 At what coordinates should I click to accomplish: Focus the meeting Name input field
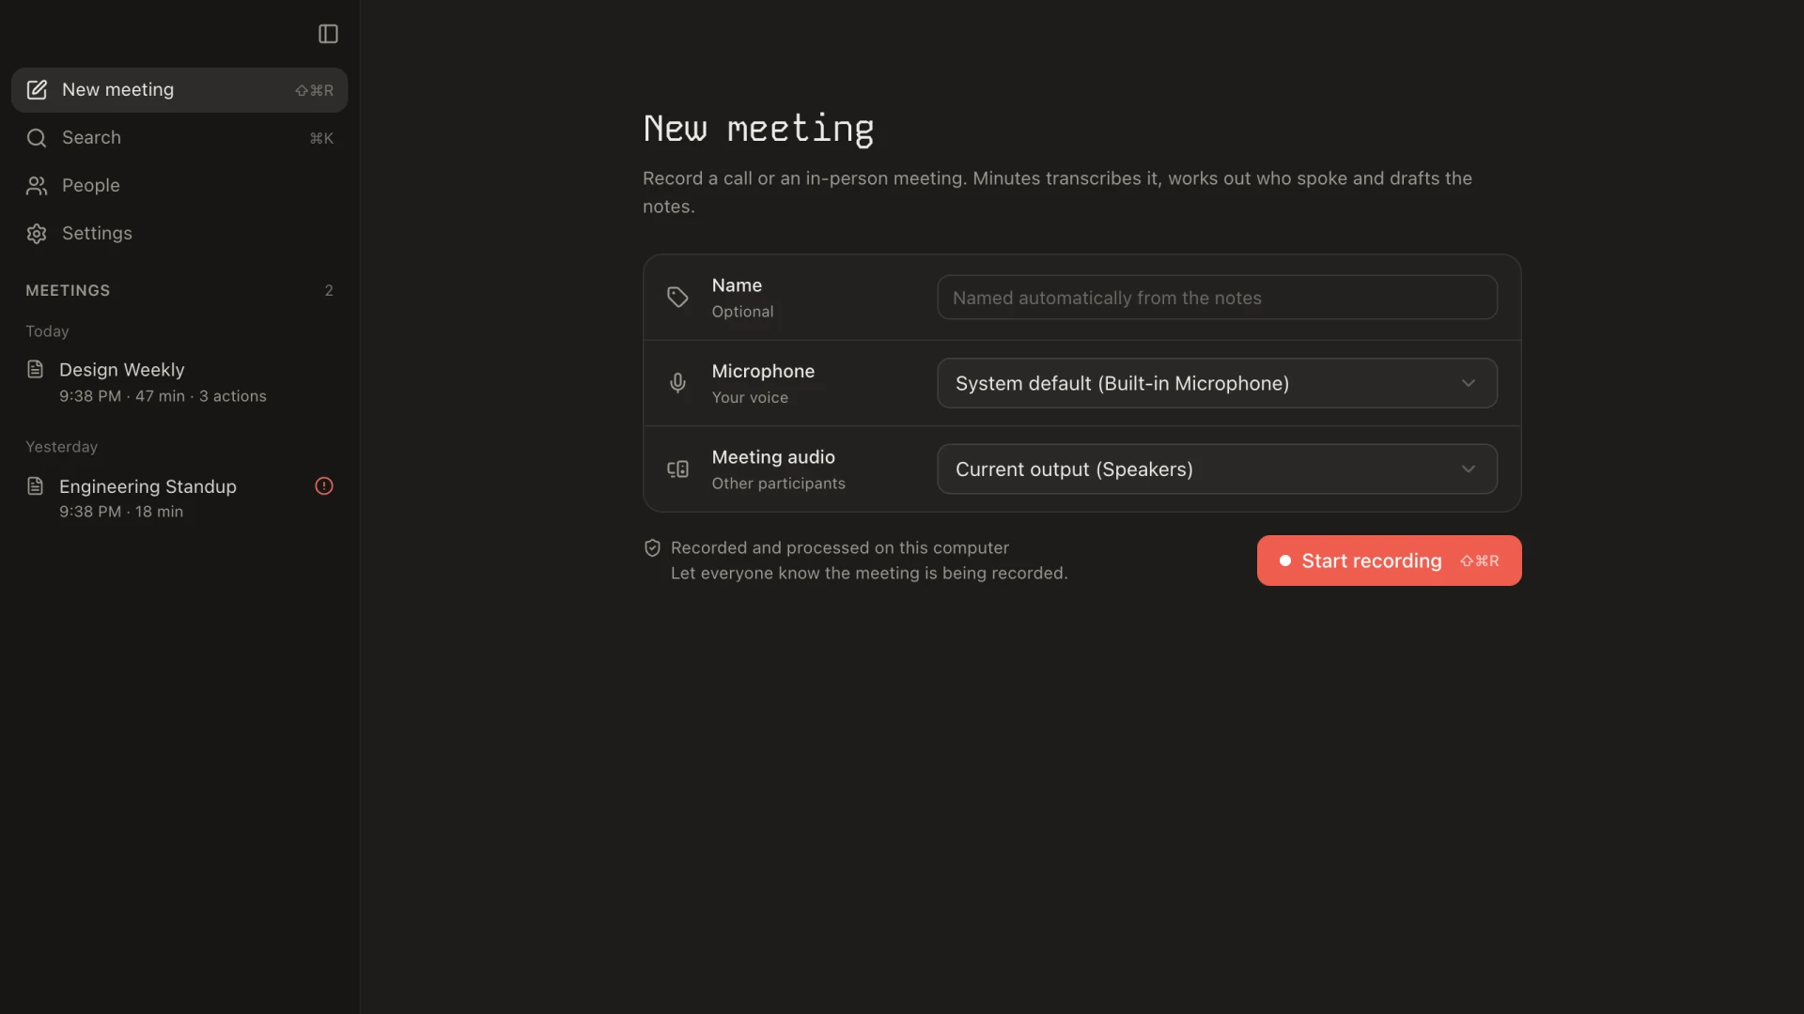(x=1217, y=298)
